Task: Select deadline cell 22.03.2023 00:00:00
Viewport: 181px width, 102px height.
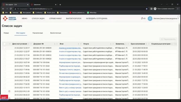Action: coord(140,59)
